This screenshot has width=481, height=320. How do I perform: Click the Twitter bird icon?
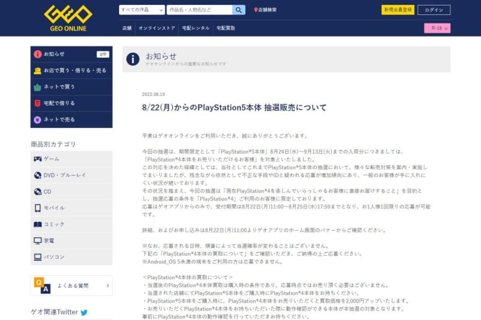84,312
